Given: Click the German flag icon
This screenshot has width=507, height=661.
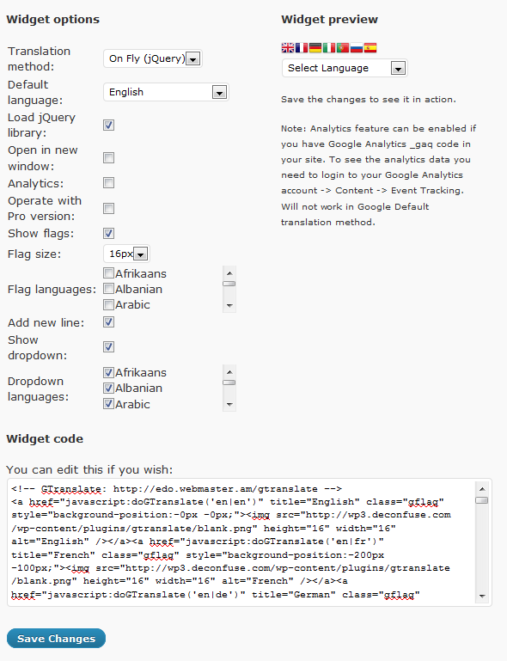Looking at the screenshot, I should pyautogui.click(x=315, y=47).
